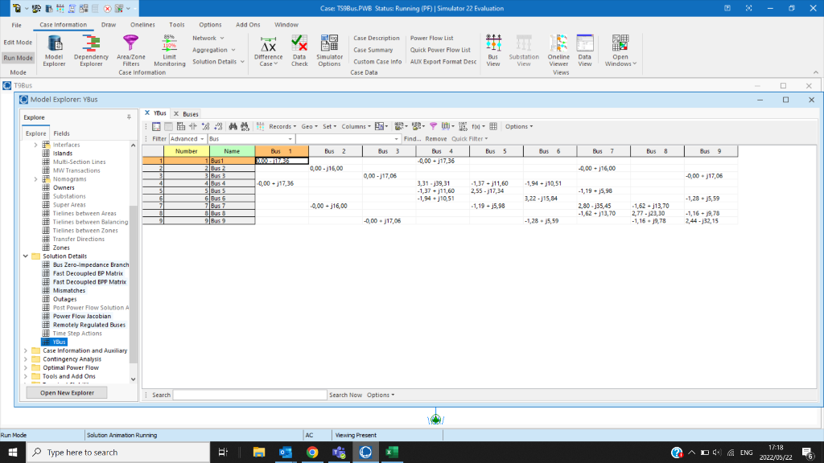Expand the Optimal Power Flow folder
Screen dimensions: 824x463
(26, 368)
